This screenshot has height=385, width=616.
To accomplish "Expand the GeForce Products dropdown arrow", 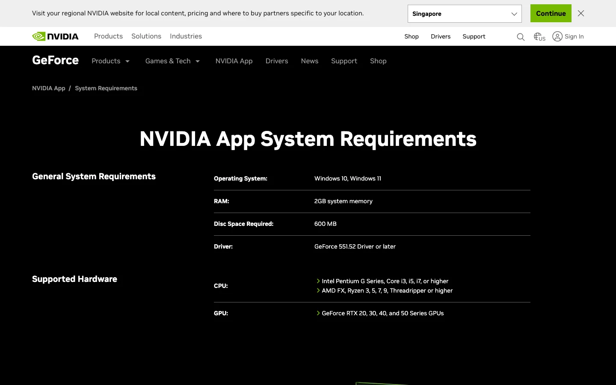I will [x=127, y=61].
